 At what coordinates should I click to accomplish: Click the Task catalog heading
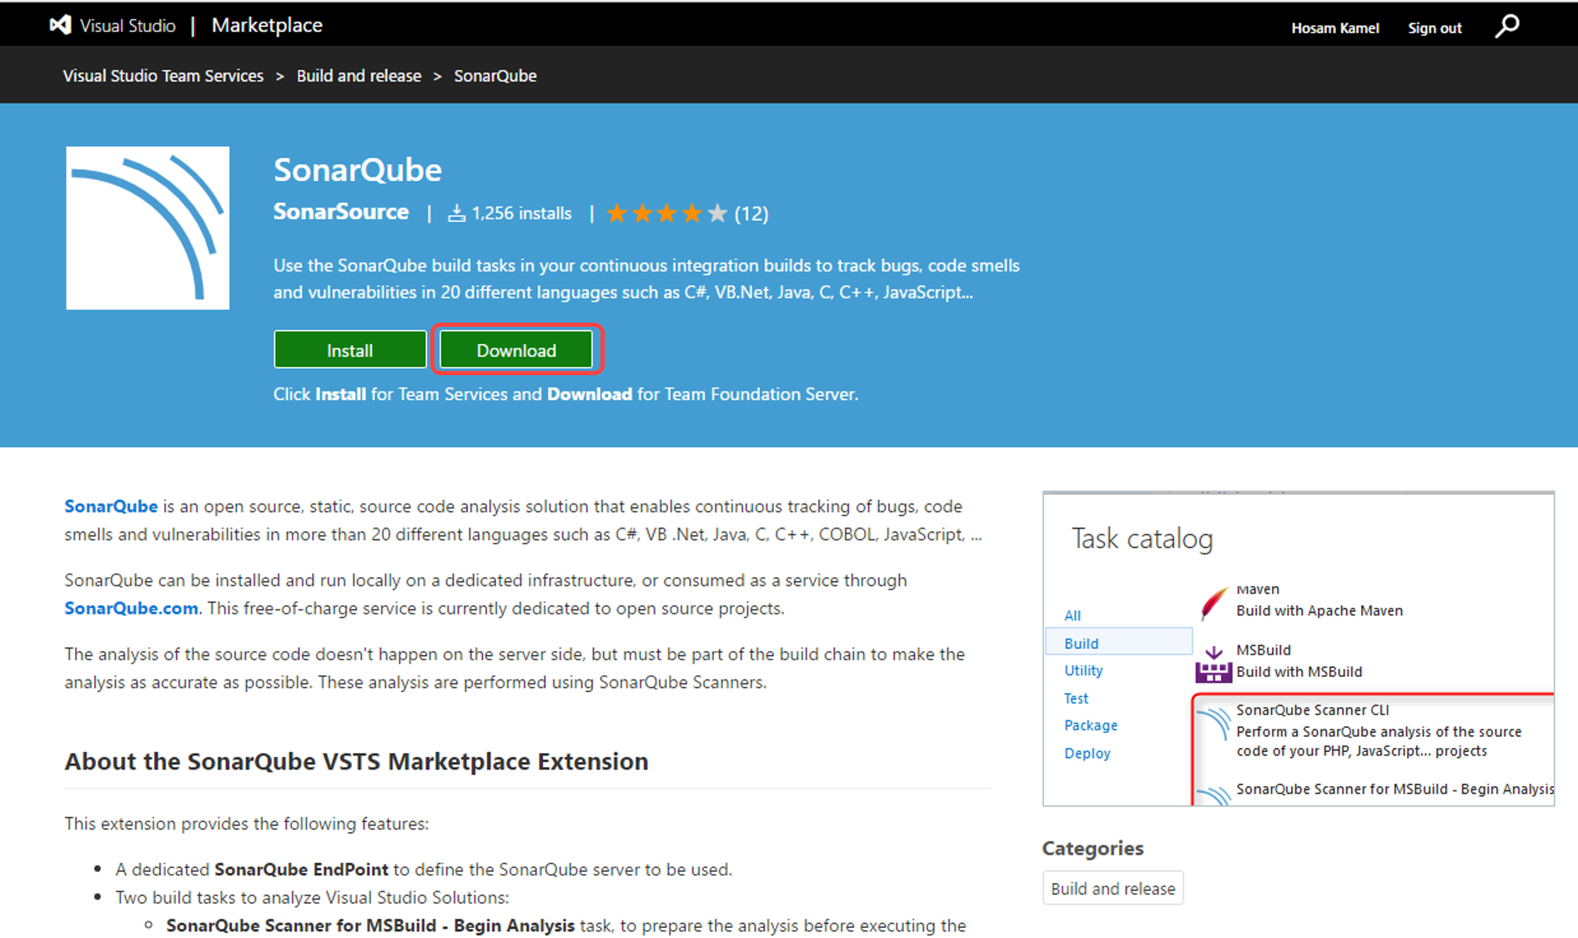pyautogui.click(x=1142, y=539)
